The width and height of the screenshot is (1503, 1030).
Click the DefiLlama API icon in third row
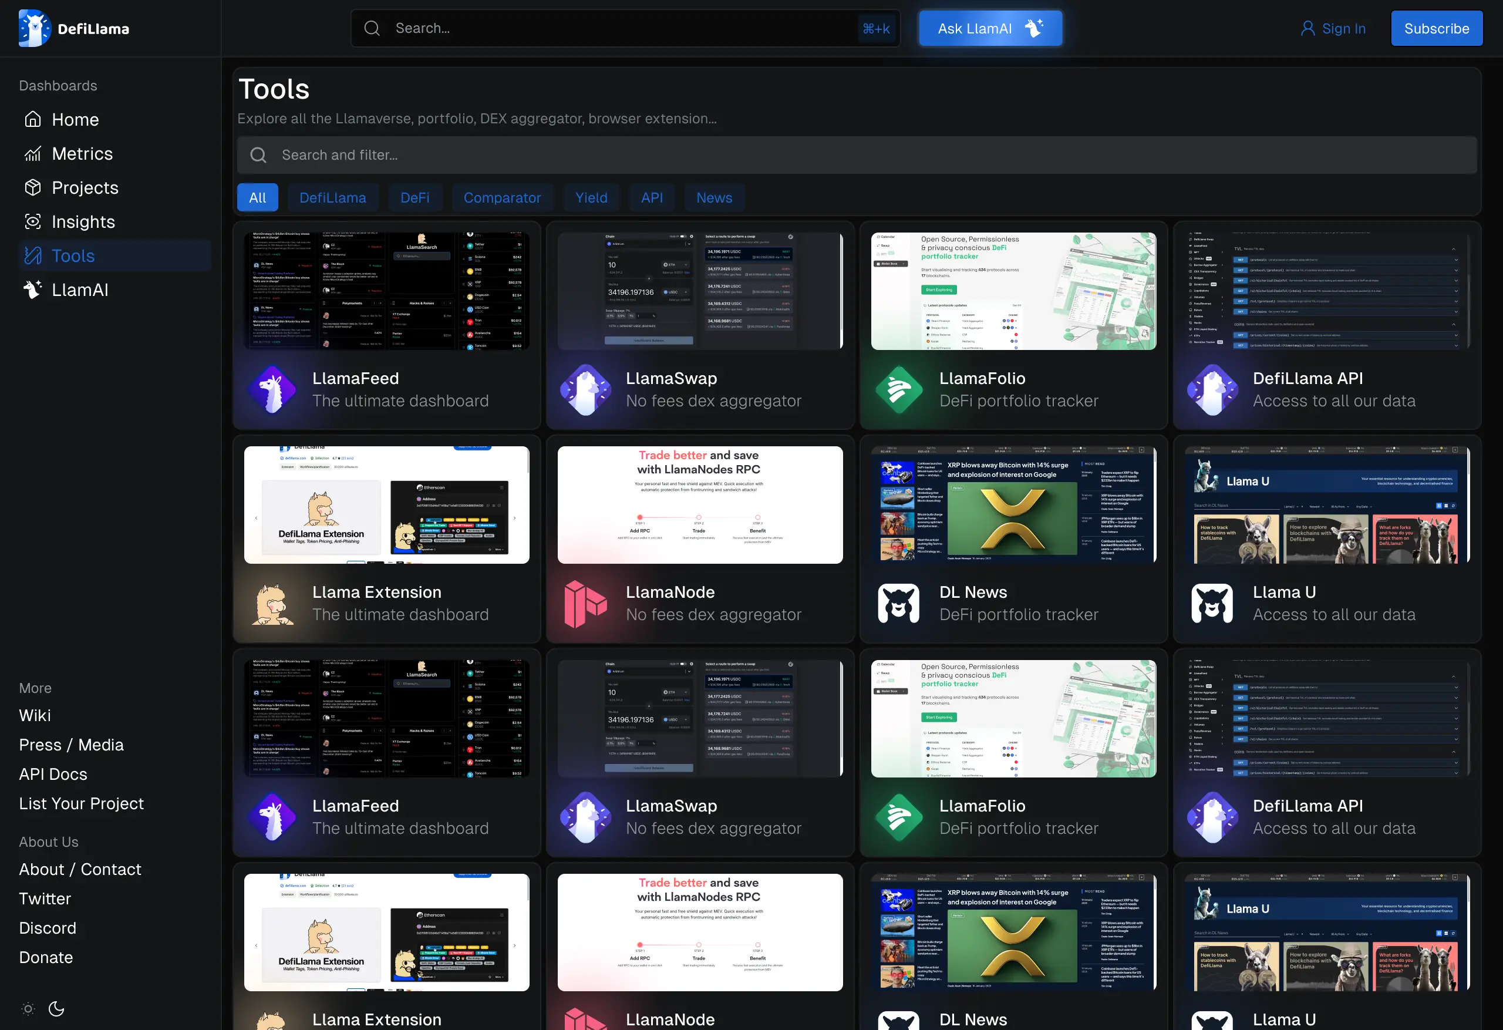point(1212,817)
